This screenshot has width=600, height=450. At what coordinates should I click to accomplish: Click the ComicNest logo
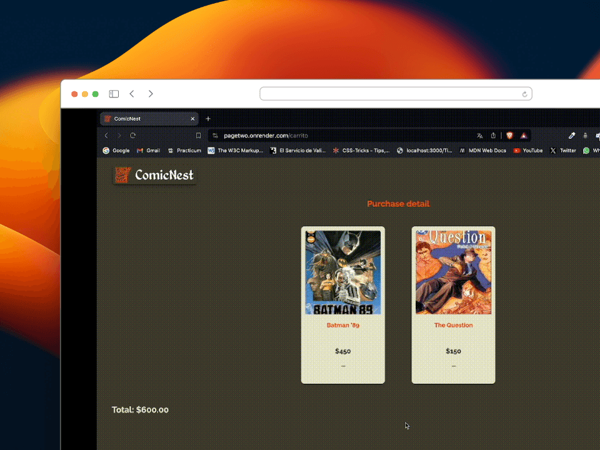click(x=154, y=175)
